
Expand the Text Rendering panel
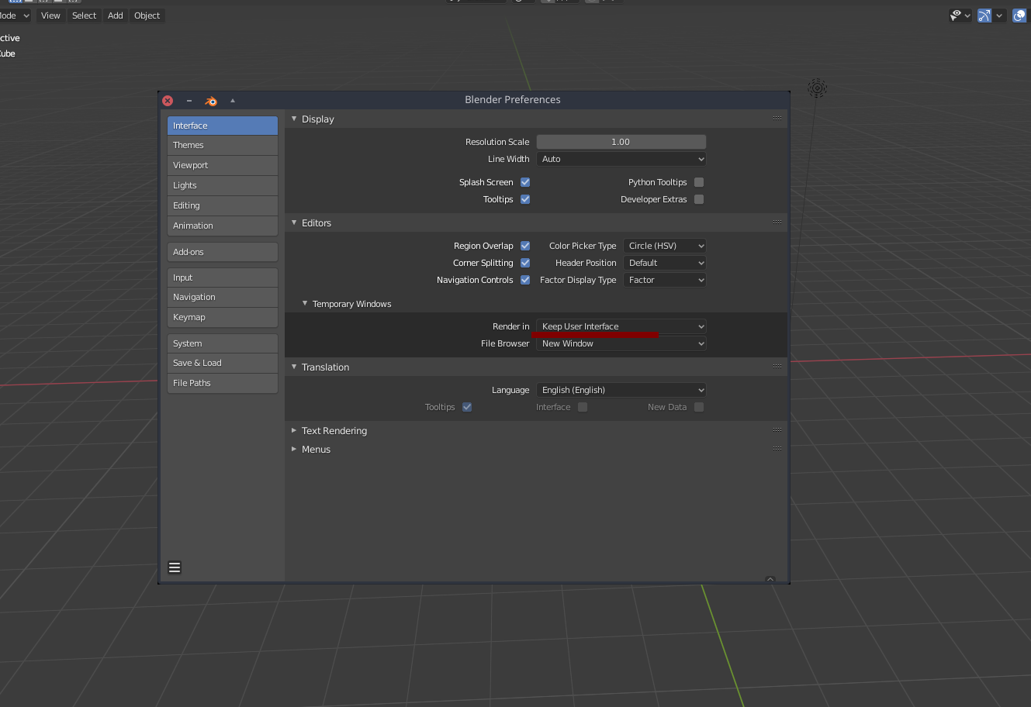tap(294, 430)
